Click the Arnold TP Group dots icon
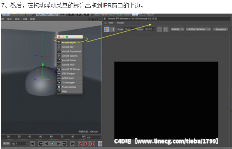Image resolution: width=232 pixels, height=149 pixels. point(59,69)
